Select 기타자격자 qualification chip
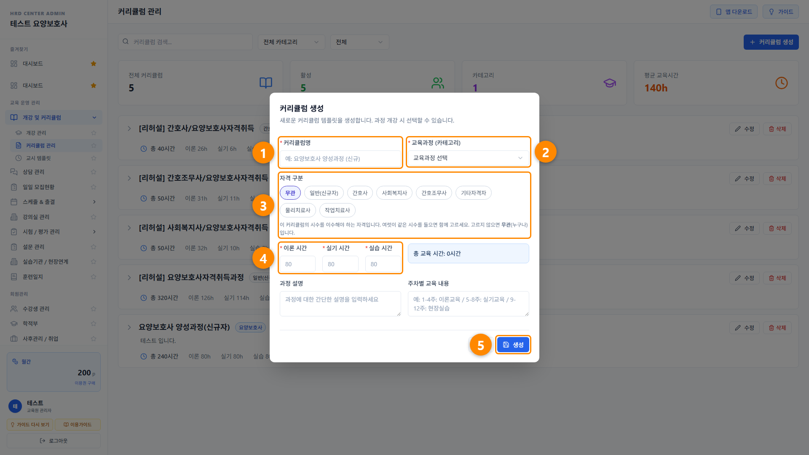Viewport: 809px width, 455px height. click(x=474, y=193)
